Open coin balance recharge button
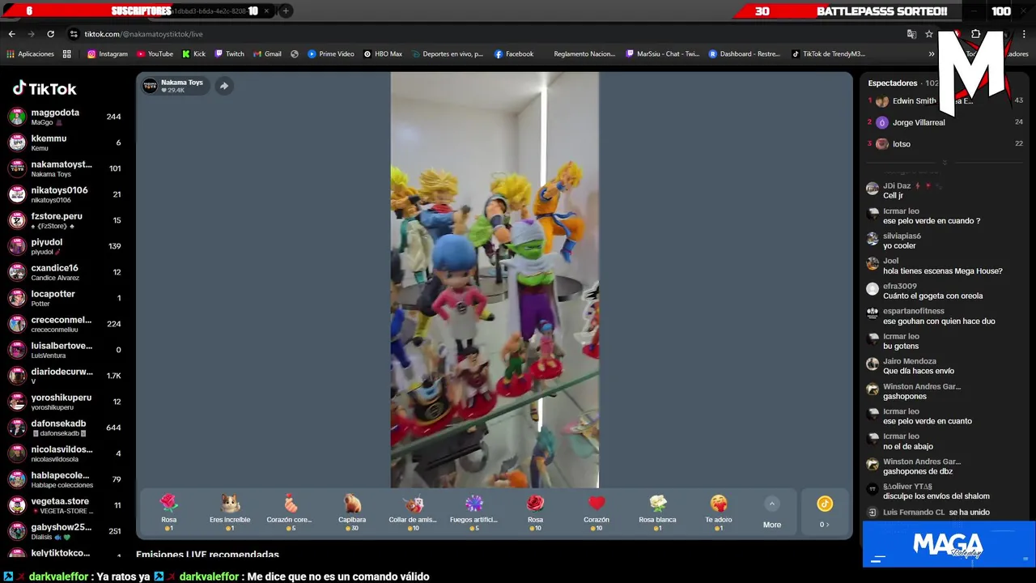 pos(824,513)
